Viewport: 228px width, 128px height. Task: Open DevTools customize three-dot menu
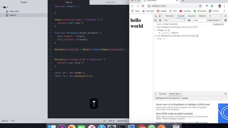pos(221,16)
